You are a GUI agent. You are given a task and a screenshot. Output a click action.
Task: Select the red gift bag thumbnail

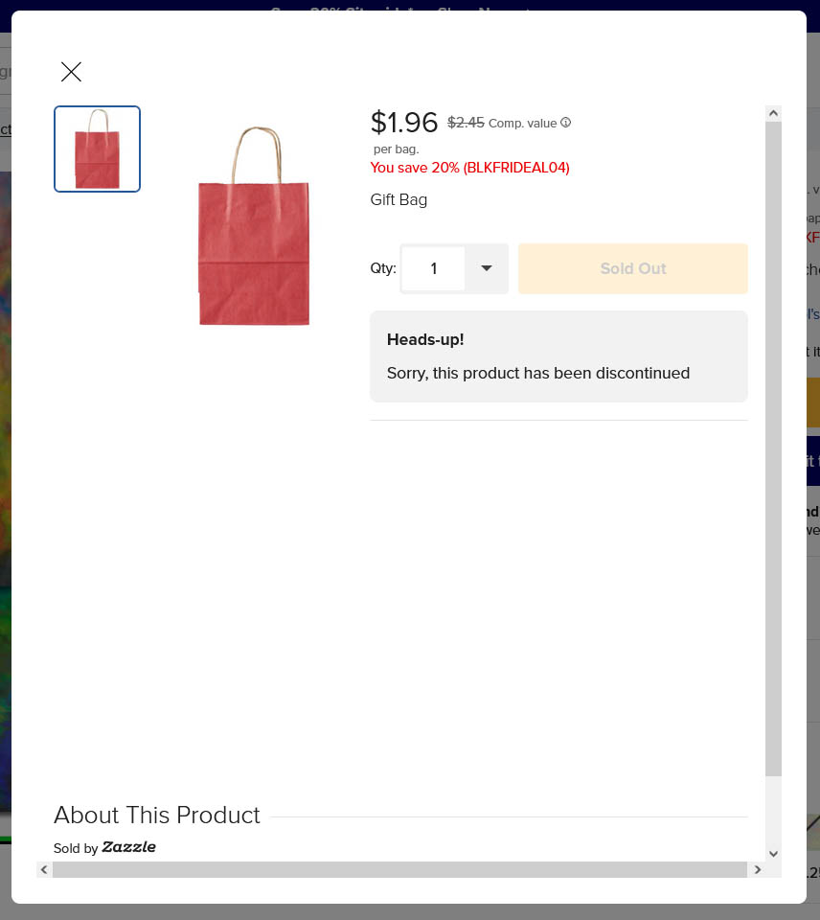click(98, 149)
